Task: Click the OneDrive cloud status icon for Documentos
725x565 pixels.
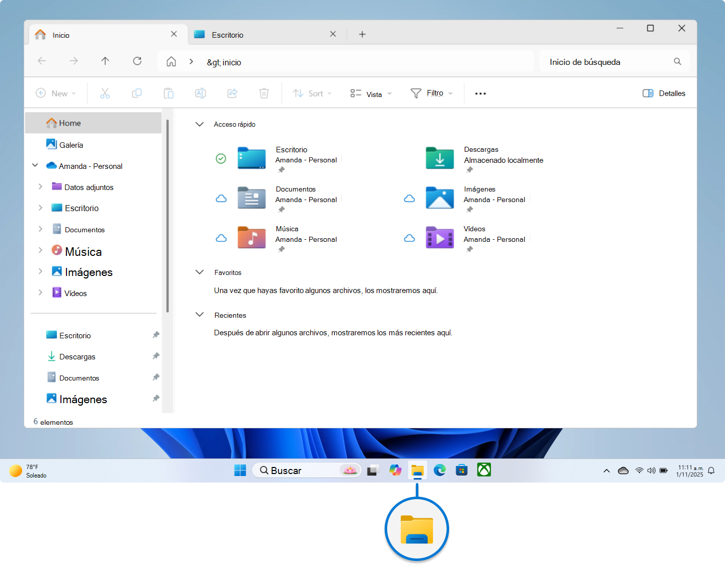Action: 221,198
